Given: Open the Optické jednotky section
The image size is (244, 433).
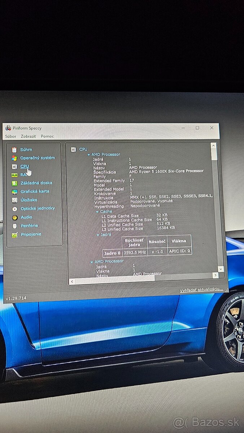Looking at the screenshot, I should click(38, 209).
